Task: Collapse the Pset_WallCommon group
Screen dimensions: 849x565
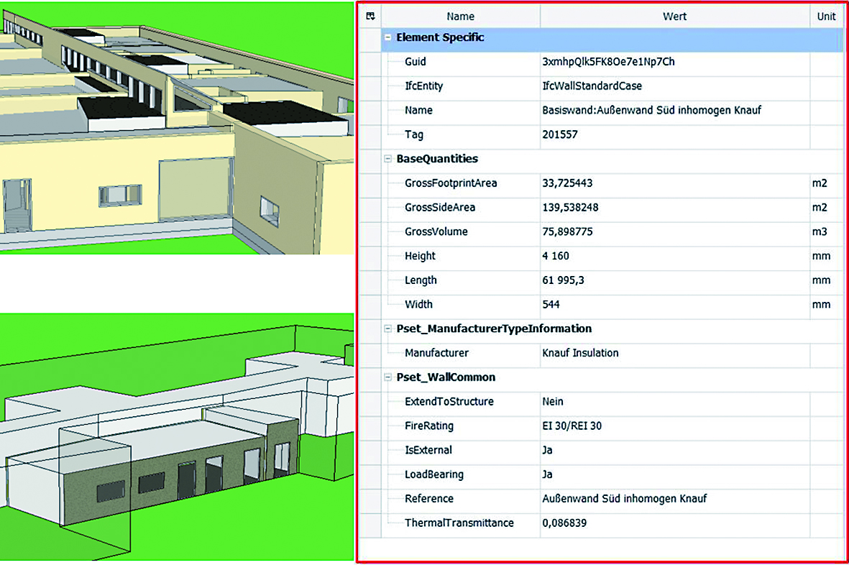Action: tap(388, 377)
